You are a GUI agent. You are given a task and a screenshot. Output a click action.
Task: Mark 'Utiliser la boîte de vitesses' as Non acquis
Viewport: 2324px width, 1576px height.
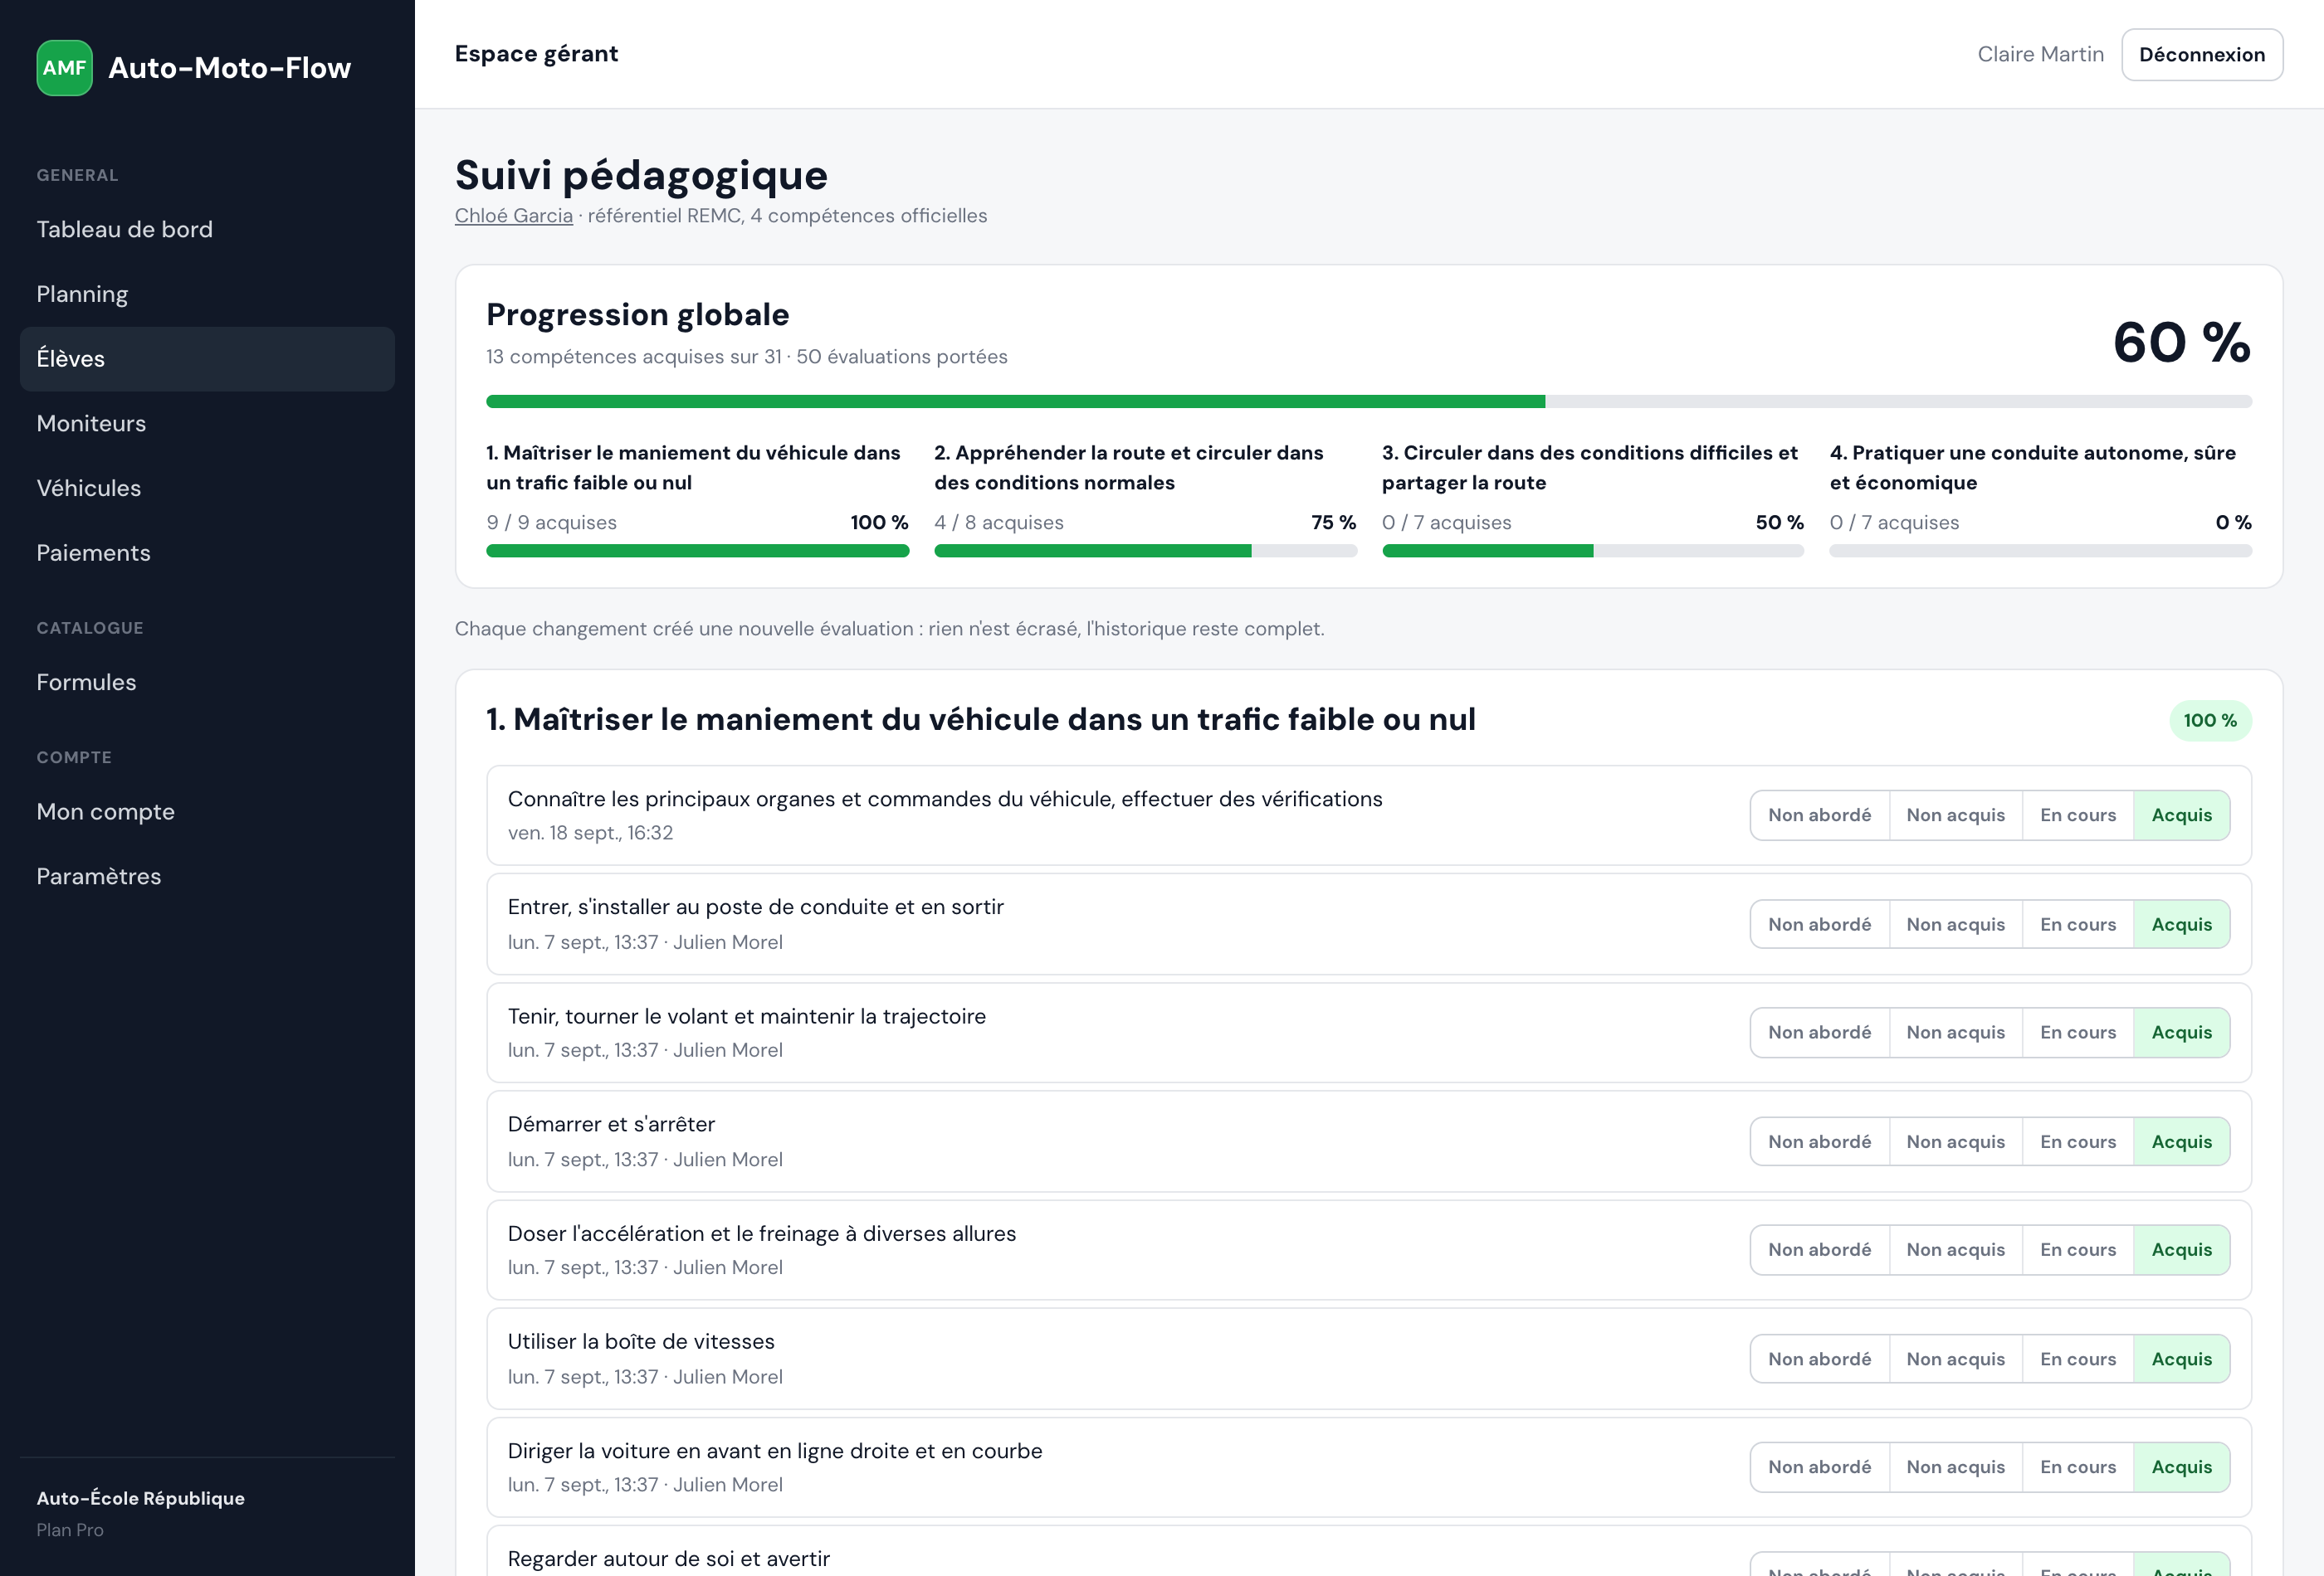(1955, 1360)
